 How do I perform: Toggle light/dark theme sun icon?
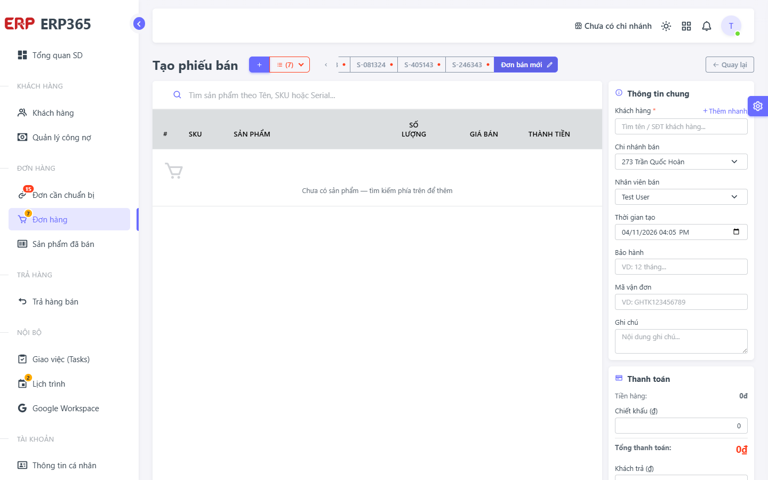(666, 26)
